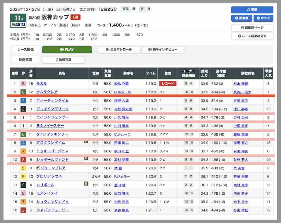Open the 騎手インタビュー jockey interview video
The width and height of the screenshot is (281, 223).
click(163, 50)
